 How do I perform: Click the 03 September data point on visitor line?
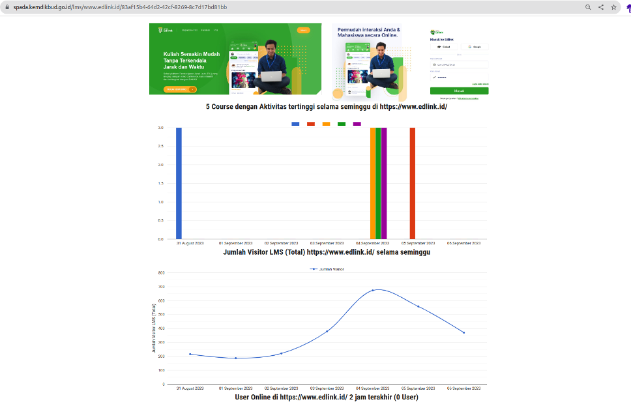click(327, 331)
